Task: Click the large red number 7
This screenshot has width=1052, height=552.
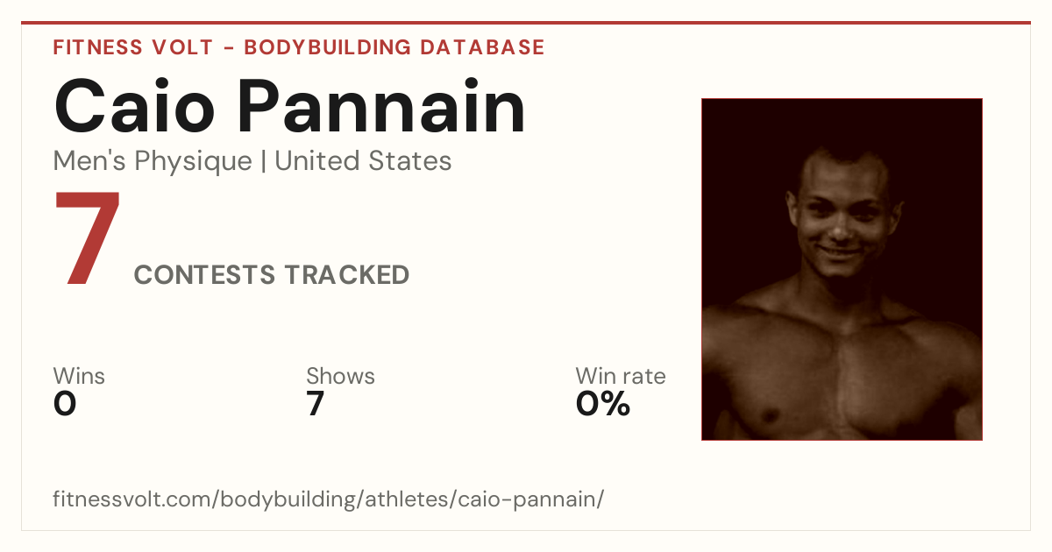Action: click(x=88, y=239)
